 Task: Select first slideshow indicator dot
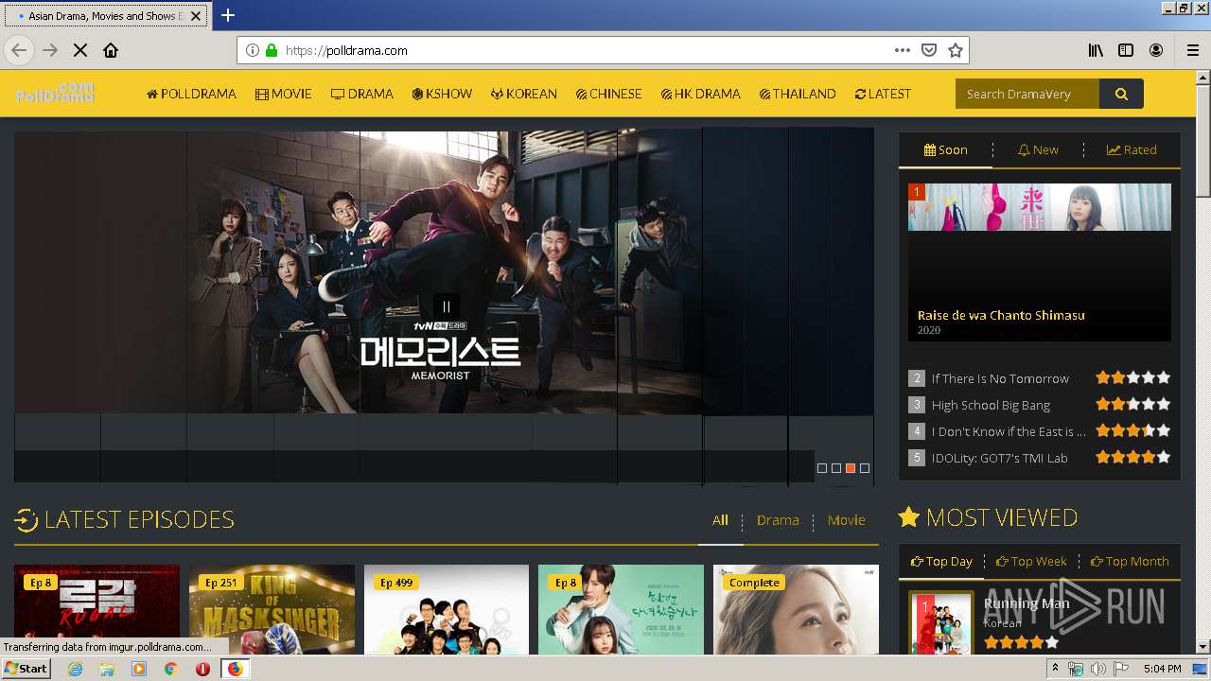[822, 468]
